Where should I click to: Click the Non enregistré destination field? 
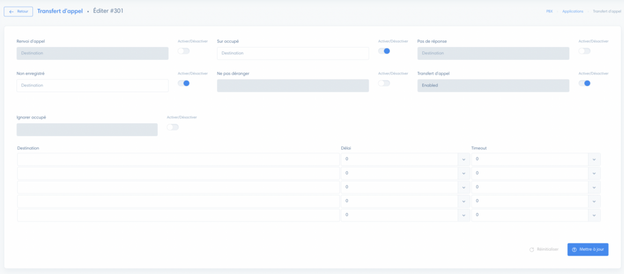click(92, 85)
